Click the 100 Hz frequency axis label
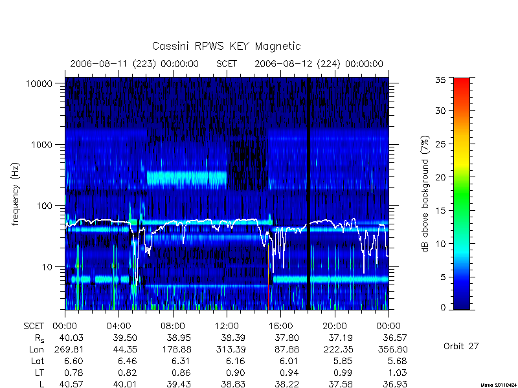The width and height of the screenshot is (518, 388). [x=45, y=206]
